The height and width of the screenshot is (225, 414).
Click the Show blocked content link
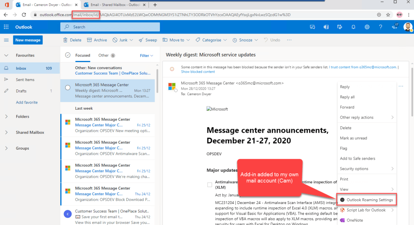[198, 72]
